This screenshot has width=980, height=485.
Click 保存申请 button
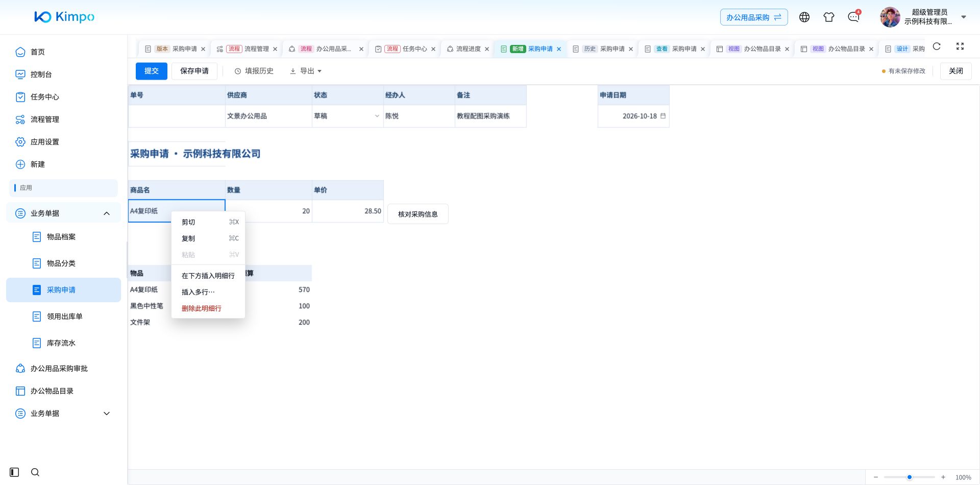[x=194, y=71]
